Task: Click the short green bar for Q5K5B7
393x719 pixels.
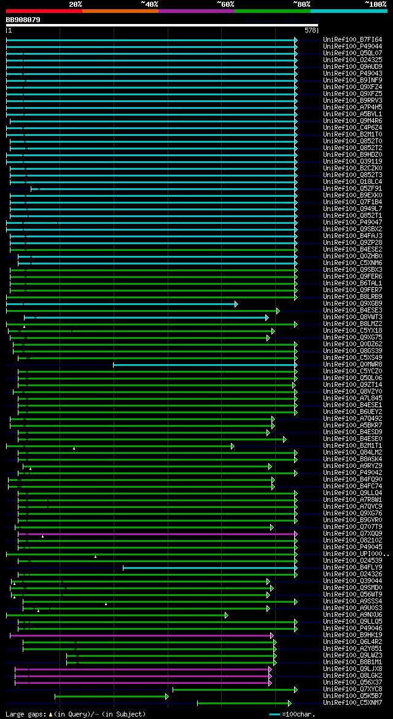Action: [112, 696]
